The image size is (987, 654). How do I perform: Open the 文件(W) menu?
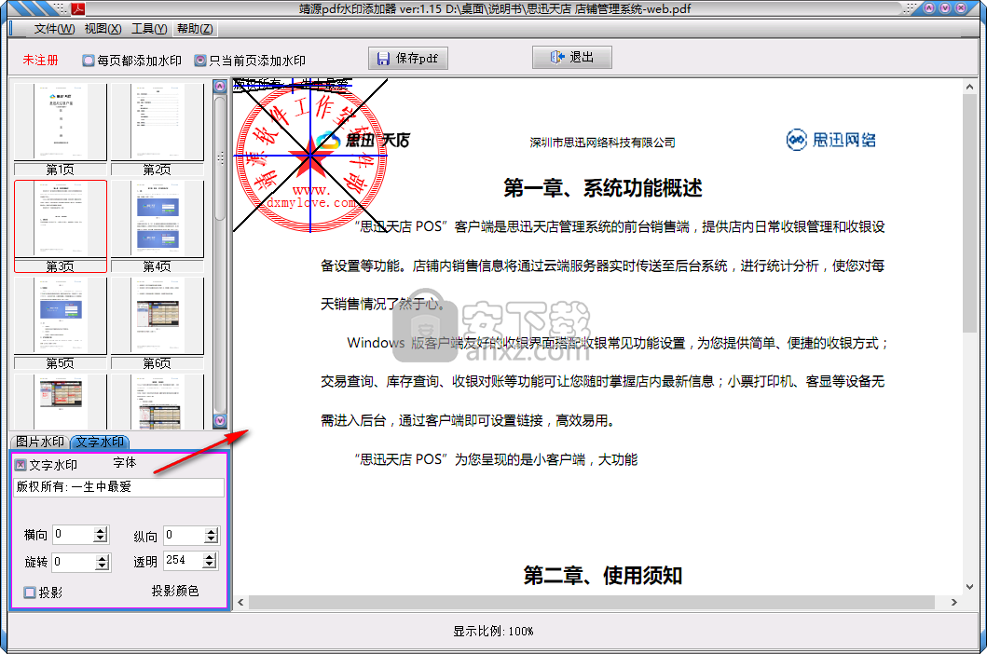(54, 29)
